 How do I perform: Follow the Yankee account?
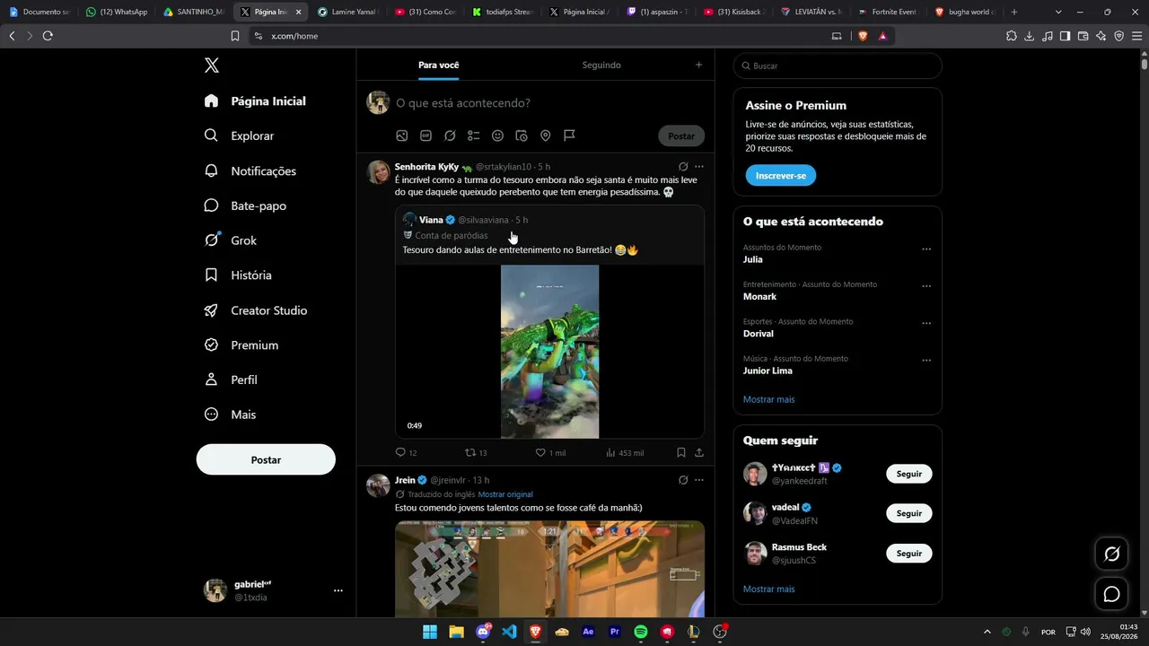(x=909, y=474)
